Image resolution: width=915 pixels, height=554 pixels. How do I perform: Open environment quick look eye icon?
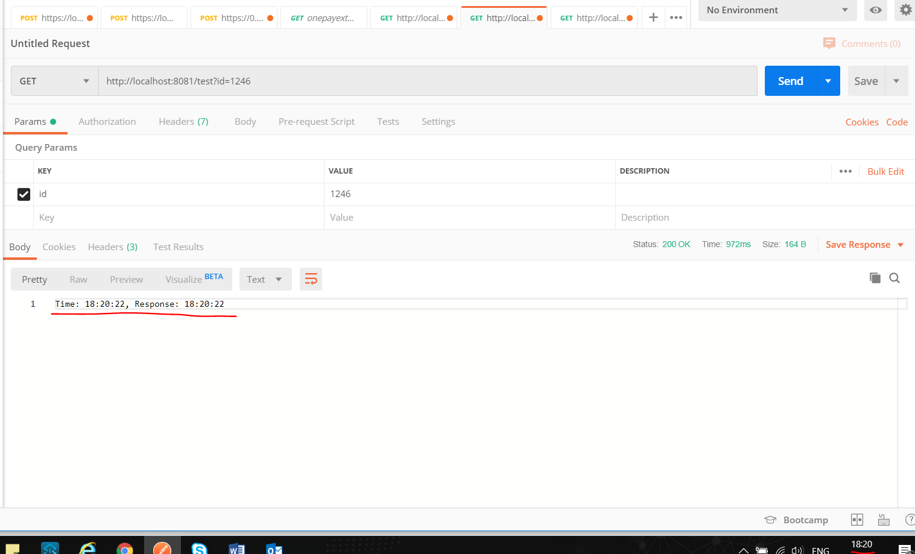(875, 10)
